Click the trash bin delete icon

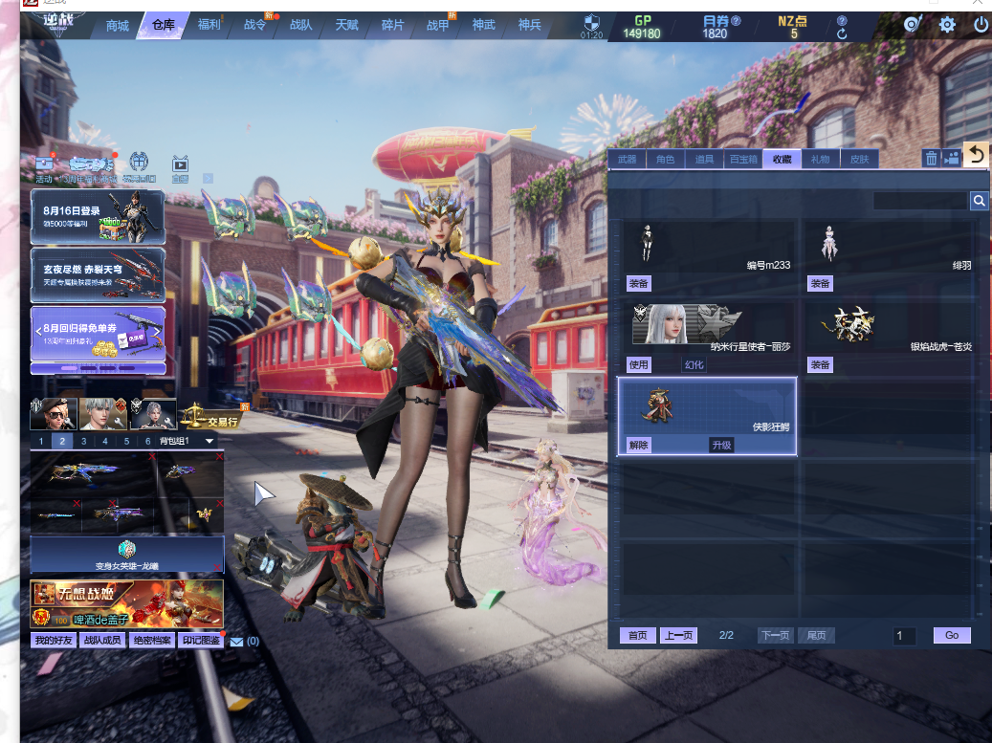(x=932, y=158)
